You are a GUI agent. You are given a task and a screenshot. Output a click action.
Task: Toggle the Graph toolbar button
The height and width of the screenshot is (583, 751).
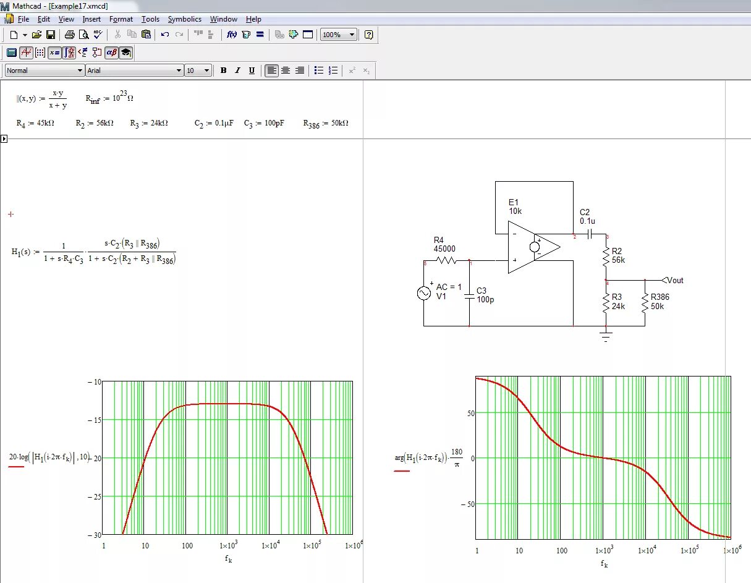point(26,53)
